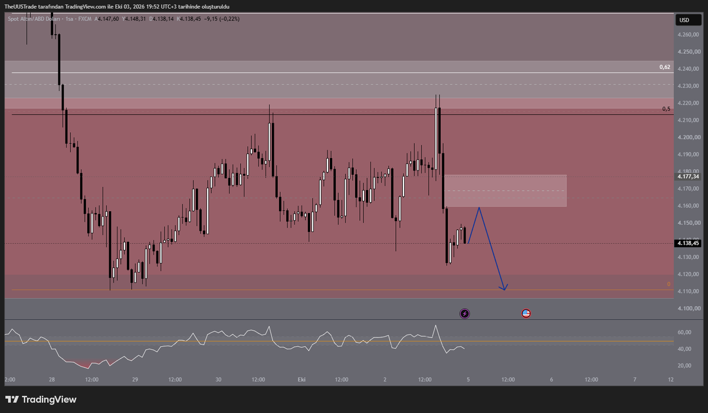The height and width of the screenshot is (413, 708).
Task: Click the 4.120,00 price axis tick
Action: tap(688, 274)
